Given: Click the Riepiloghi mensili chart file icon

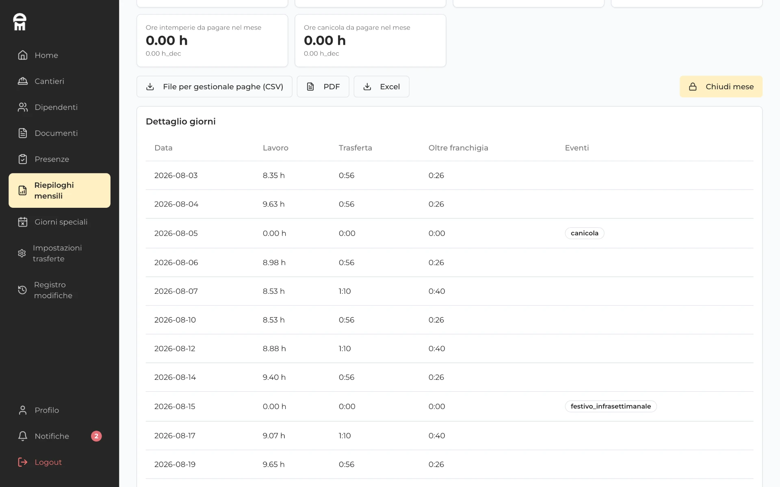Looking at the screenshot, I should [x=23, y=190].
